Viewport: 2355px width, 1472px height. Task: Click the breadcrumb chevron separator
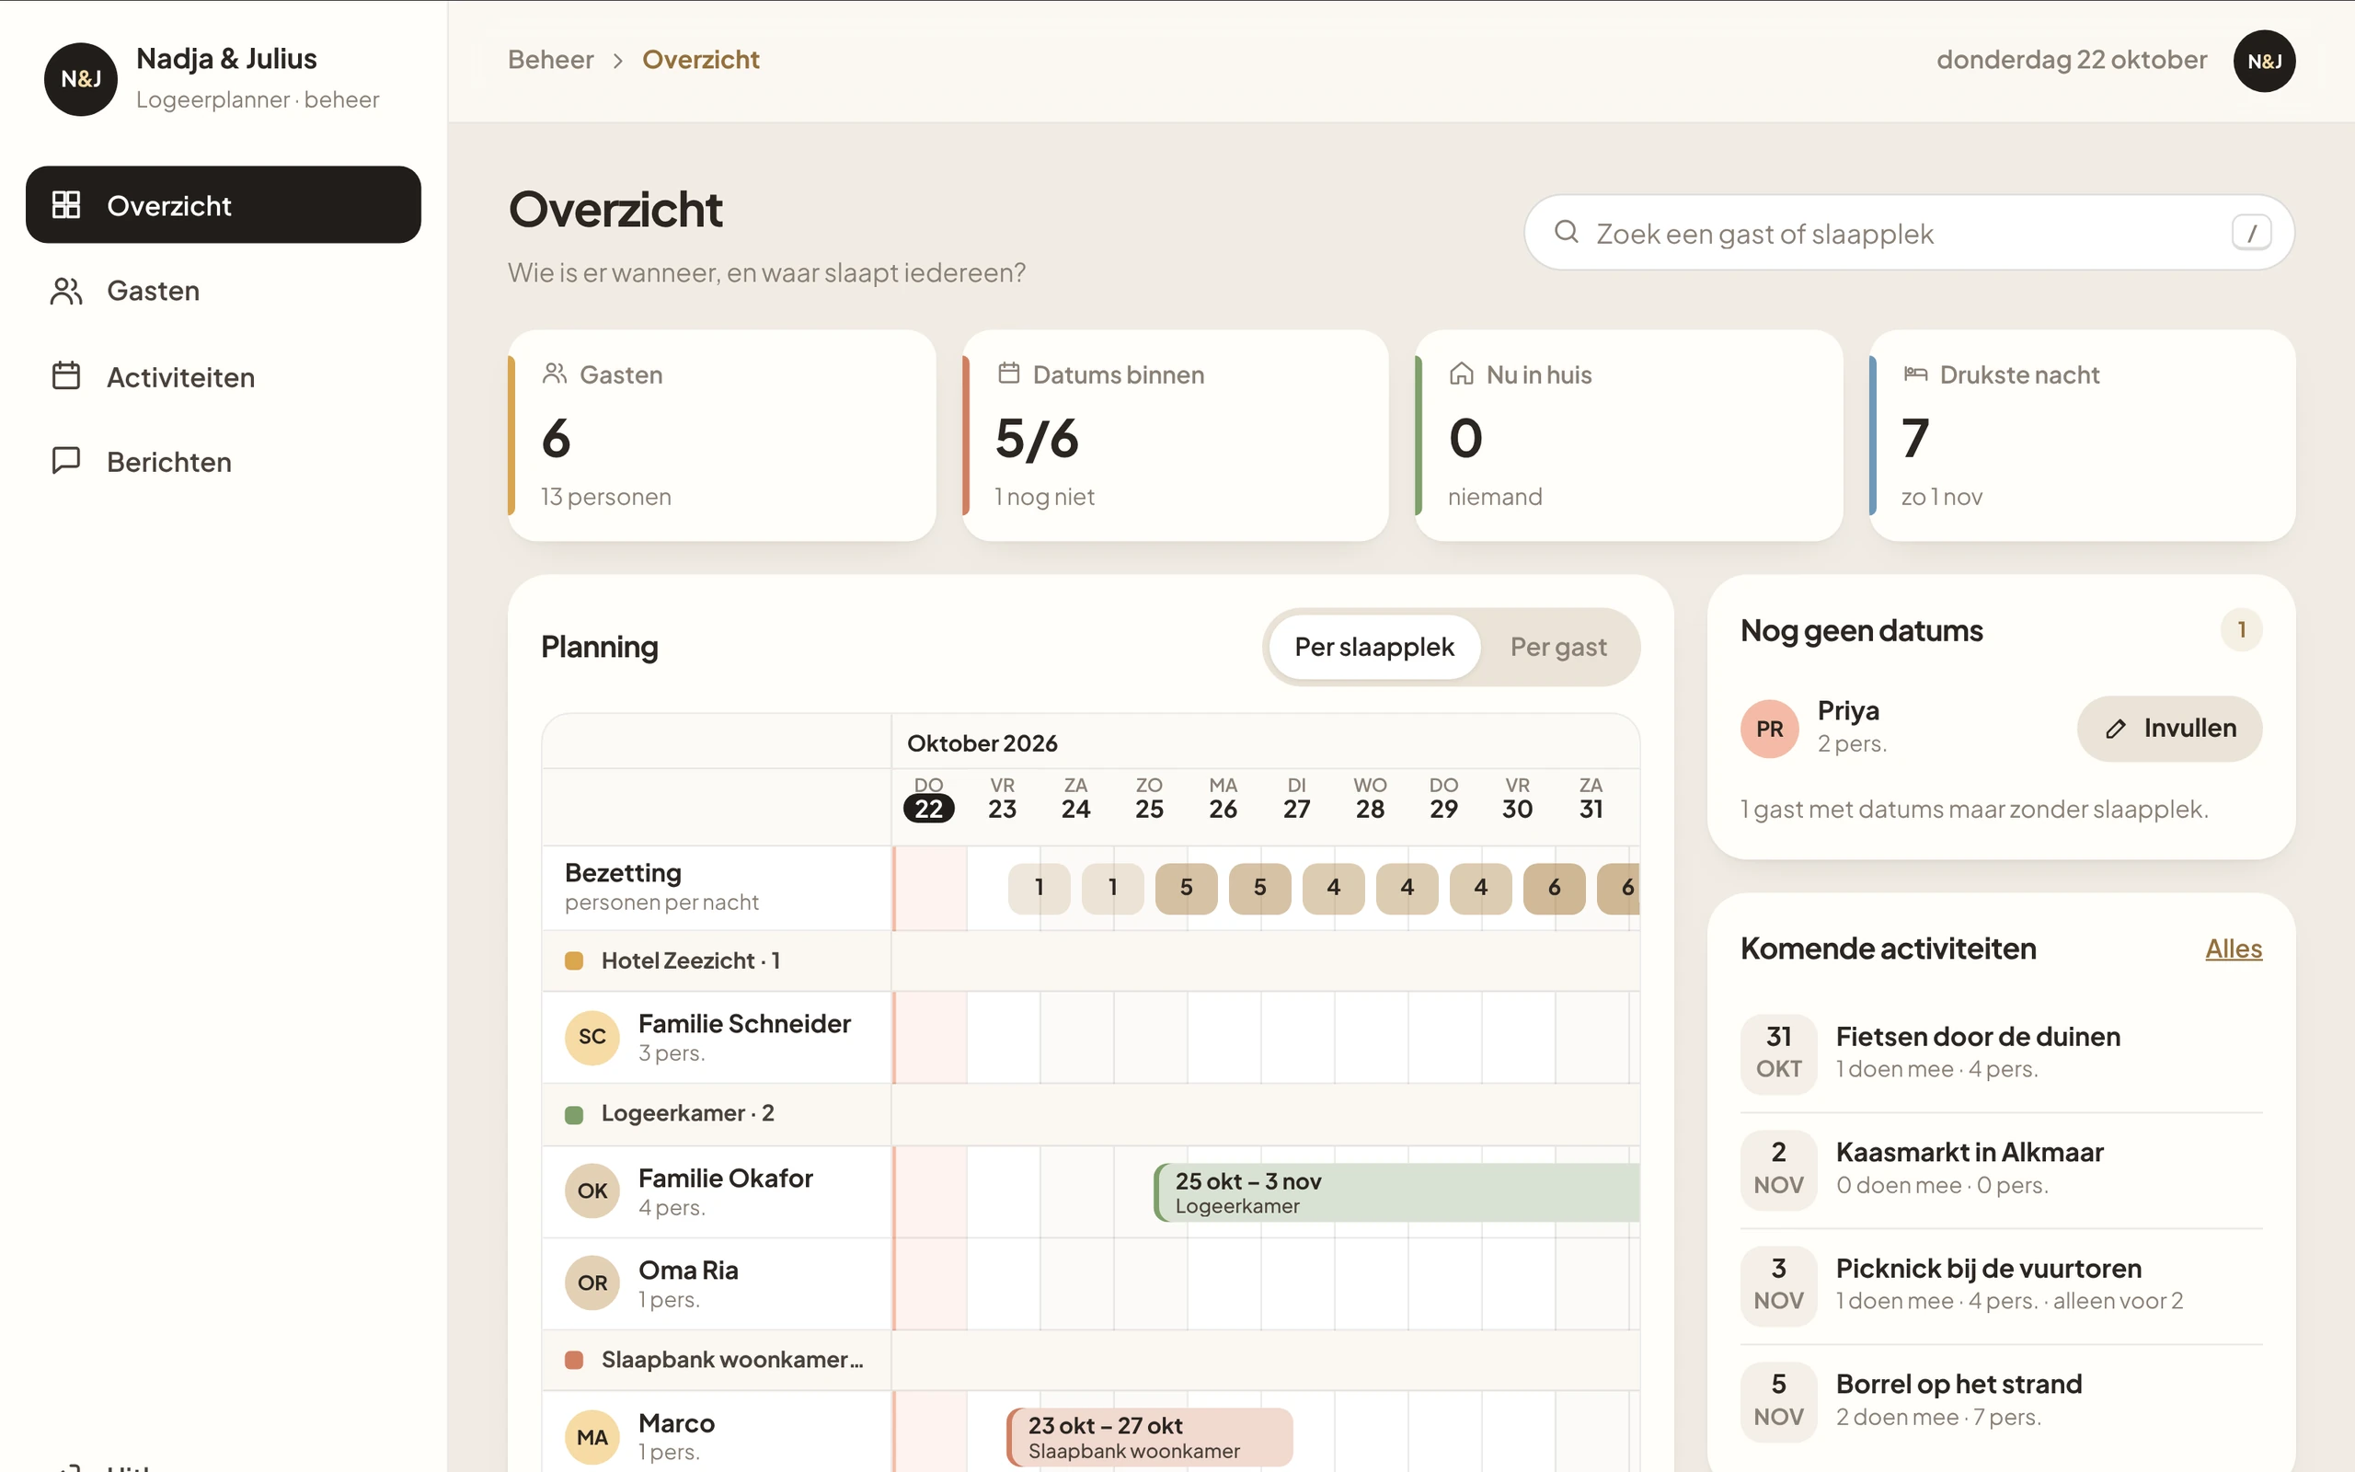(x=618, y=61)
